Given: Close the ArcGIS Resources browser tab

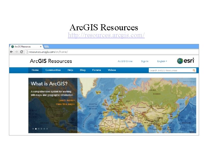Looking at the screenshot, I should tap(41, 47).
